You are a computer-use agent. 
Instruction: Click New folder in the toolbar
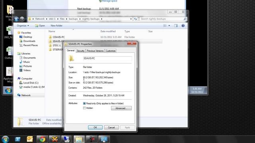pos(57,25)
